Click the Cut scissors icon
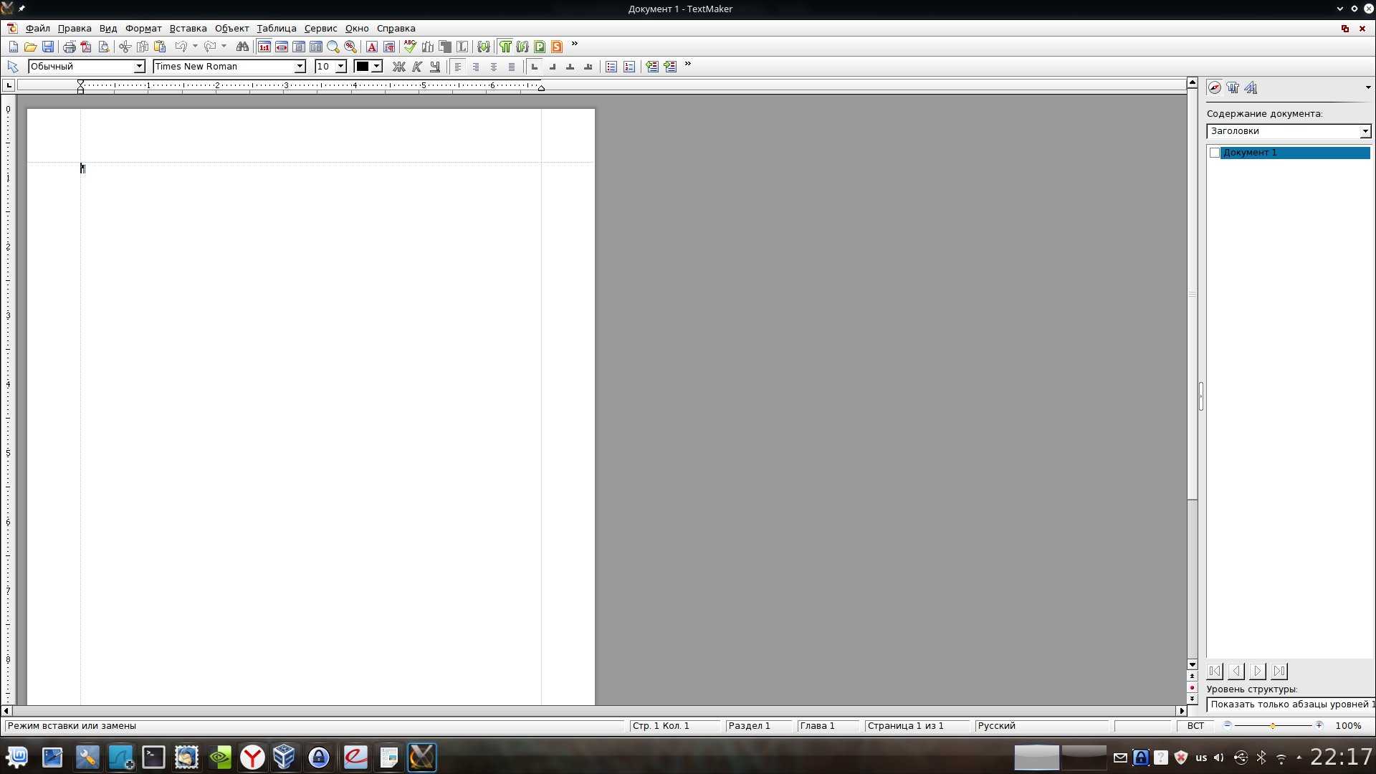 (x=125, y=47)
